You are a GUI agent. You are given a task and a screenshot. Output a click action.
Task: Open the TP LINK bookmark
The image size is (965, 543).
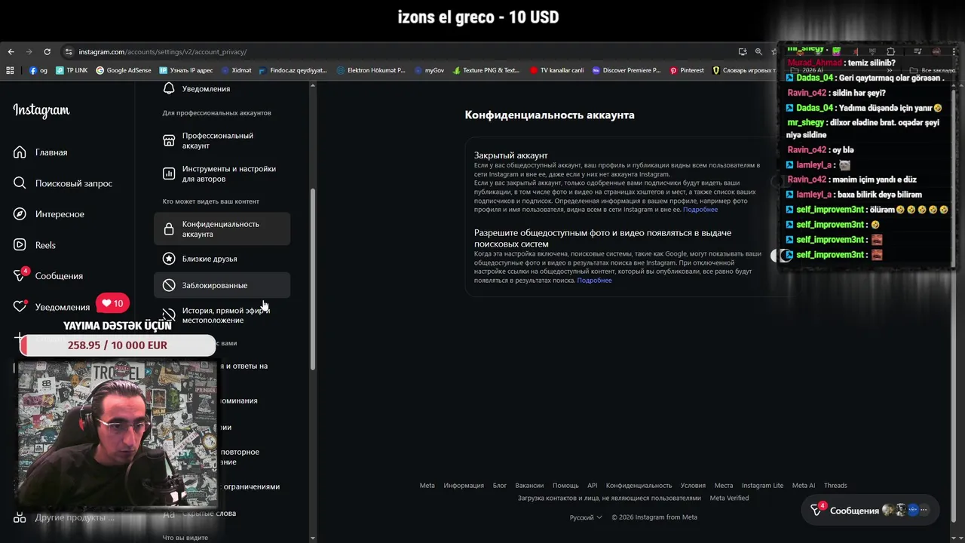(71, 70)
